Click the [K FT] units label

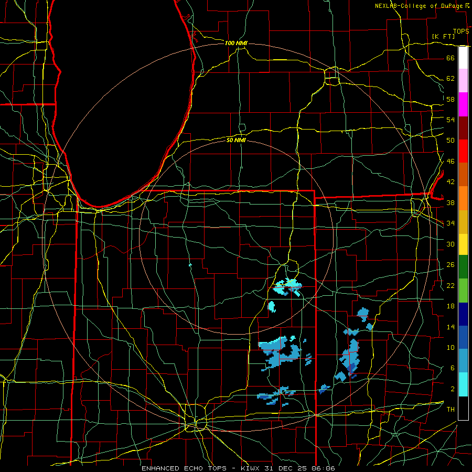tap(443, 37)
